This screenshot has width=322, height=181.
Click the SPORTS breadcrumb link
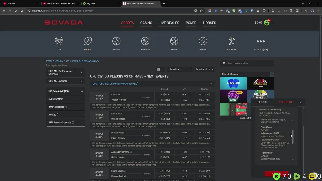pos(49,61)
